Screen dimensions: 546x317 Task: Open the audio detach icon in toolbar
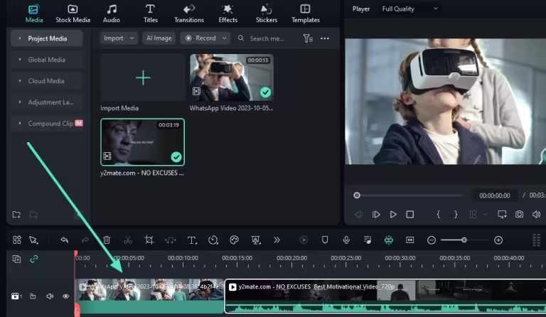click(171, 240)
